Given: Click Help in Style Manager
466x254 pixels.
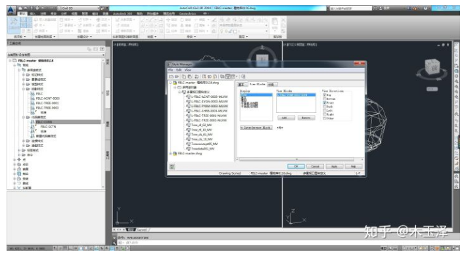Looking at the screenshot, I should 354,167.
